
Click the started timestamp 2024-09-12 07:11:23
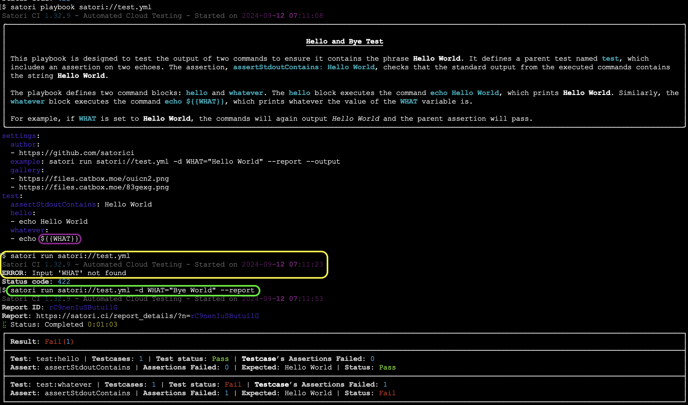282,264
